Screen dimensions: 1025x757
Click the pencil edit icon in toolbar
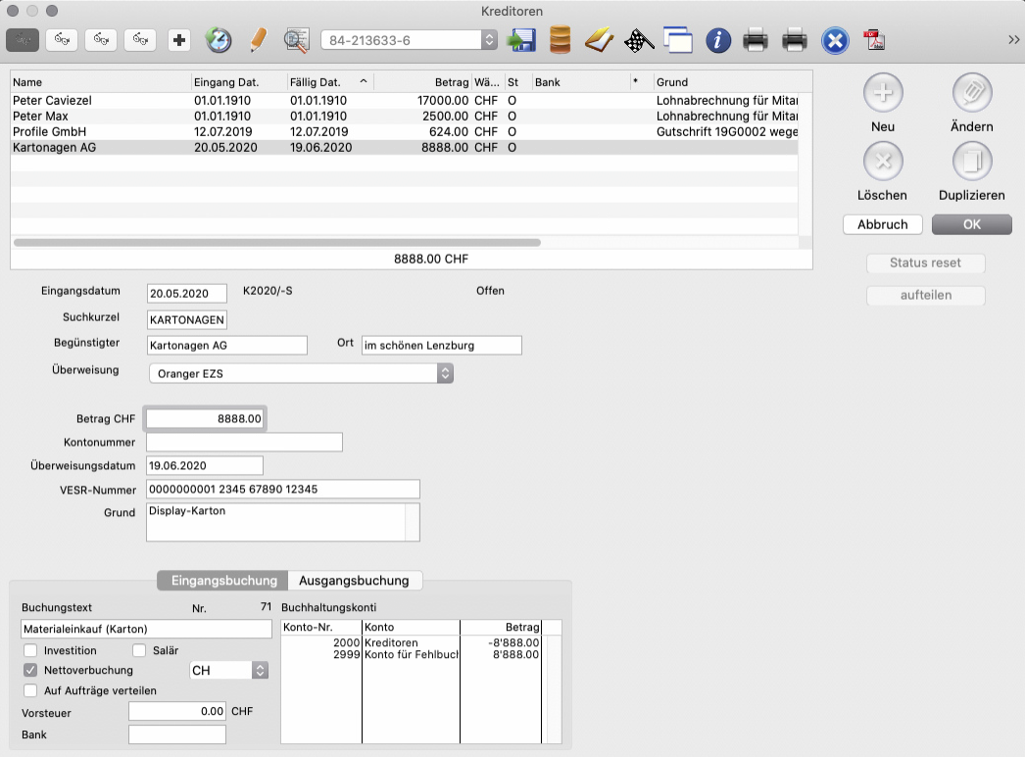[258, 40]
